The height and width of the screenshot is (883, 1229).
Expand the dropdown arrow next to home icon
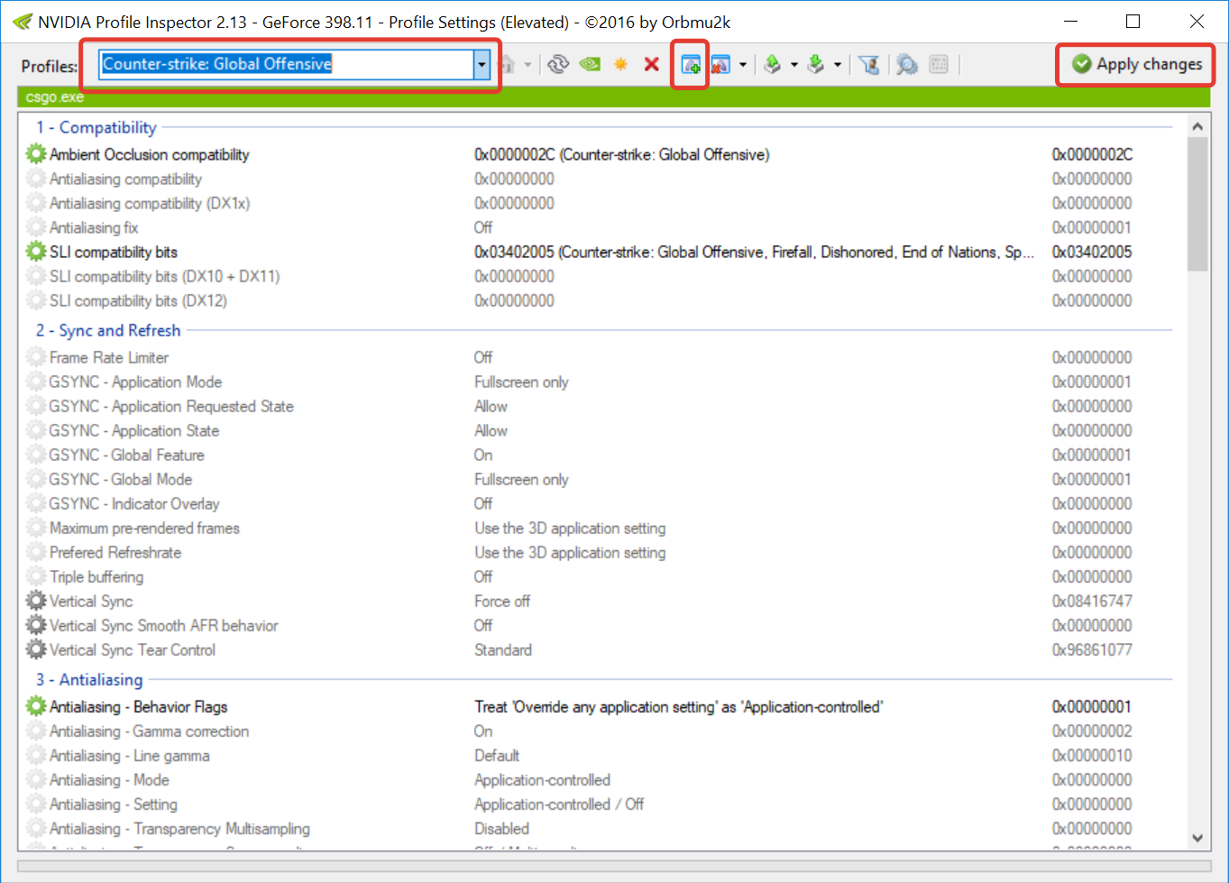tap(527, 65)
